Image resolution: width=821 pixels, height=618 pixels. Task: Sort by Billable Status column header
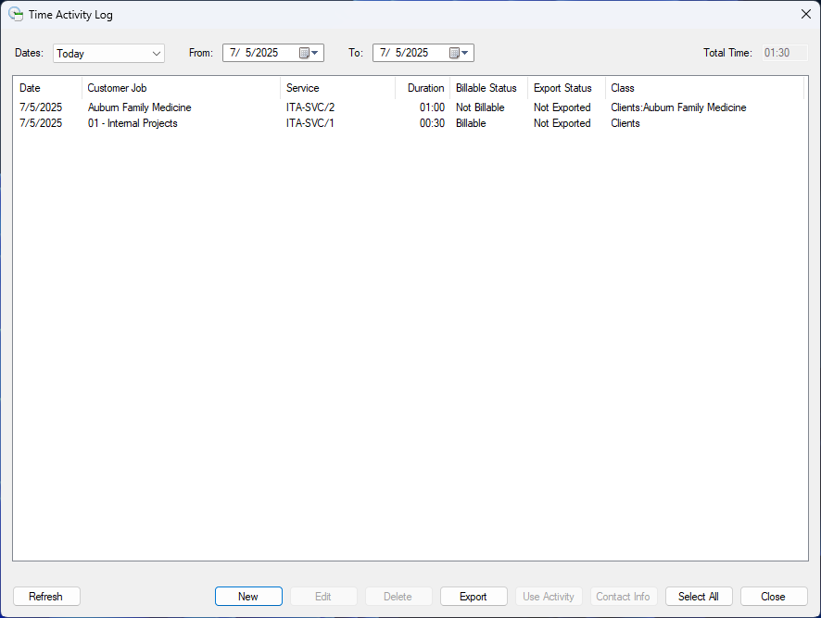[488, 88]
